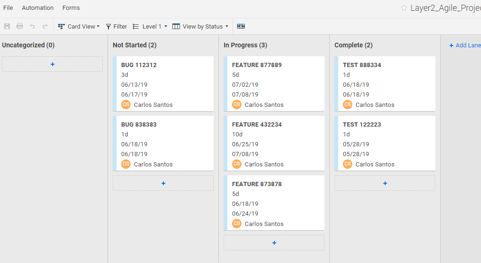Open the Forms menu

point(71,8)
